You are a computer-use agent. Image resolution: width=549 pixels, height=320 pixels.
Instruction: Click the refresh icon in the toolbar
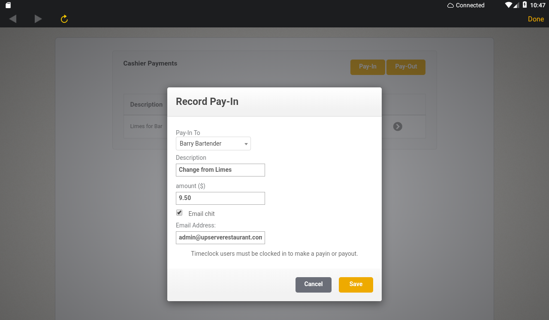point(63,19)
